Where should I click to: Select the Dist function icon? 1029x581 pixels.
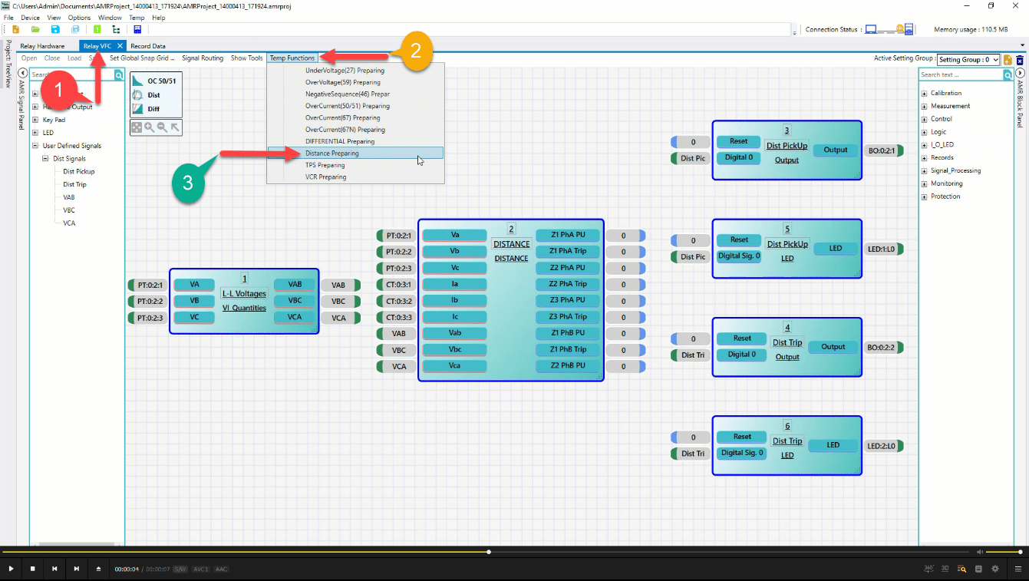(138, 95)
